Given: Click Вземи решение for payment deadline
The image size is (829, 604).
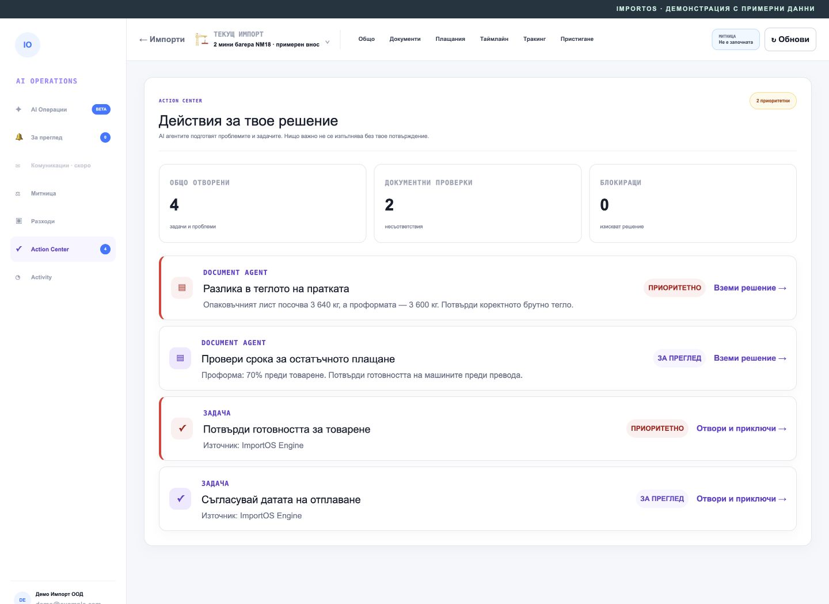Looking at the screenshot, I should 750,358.
